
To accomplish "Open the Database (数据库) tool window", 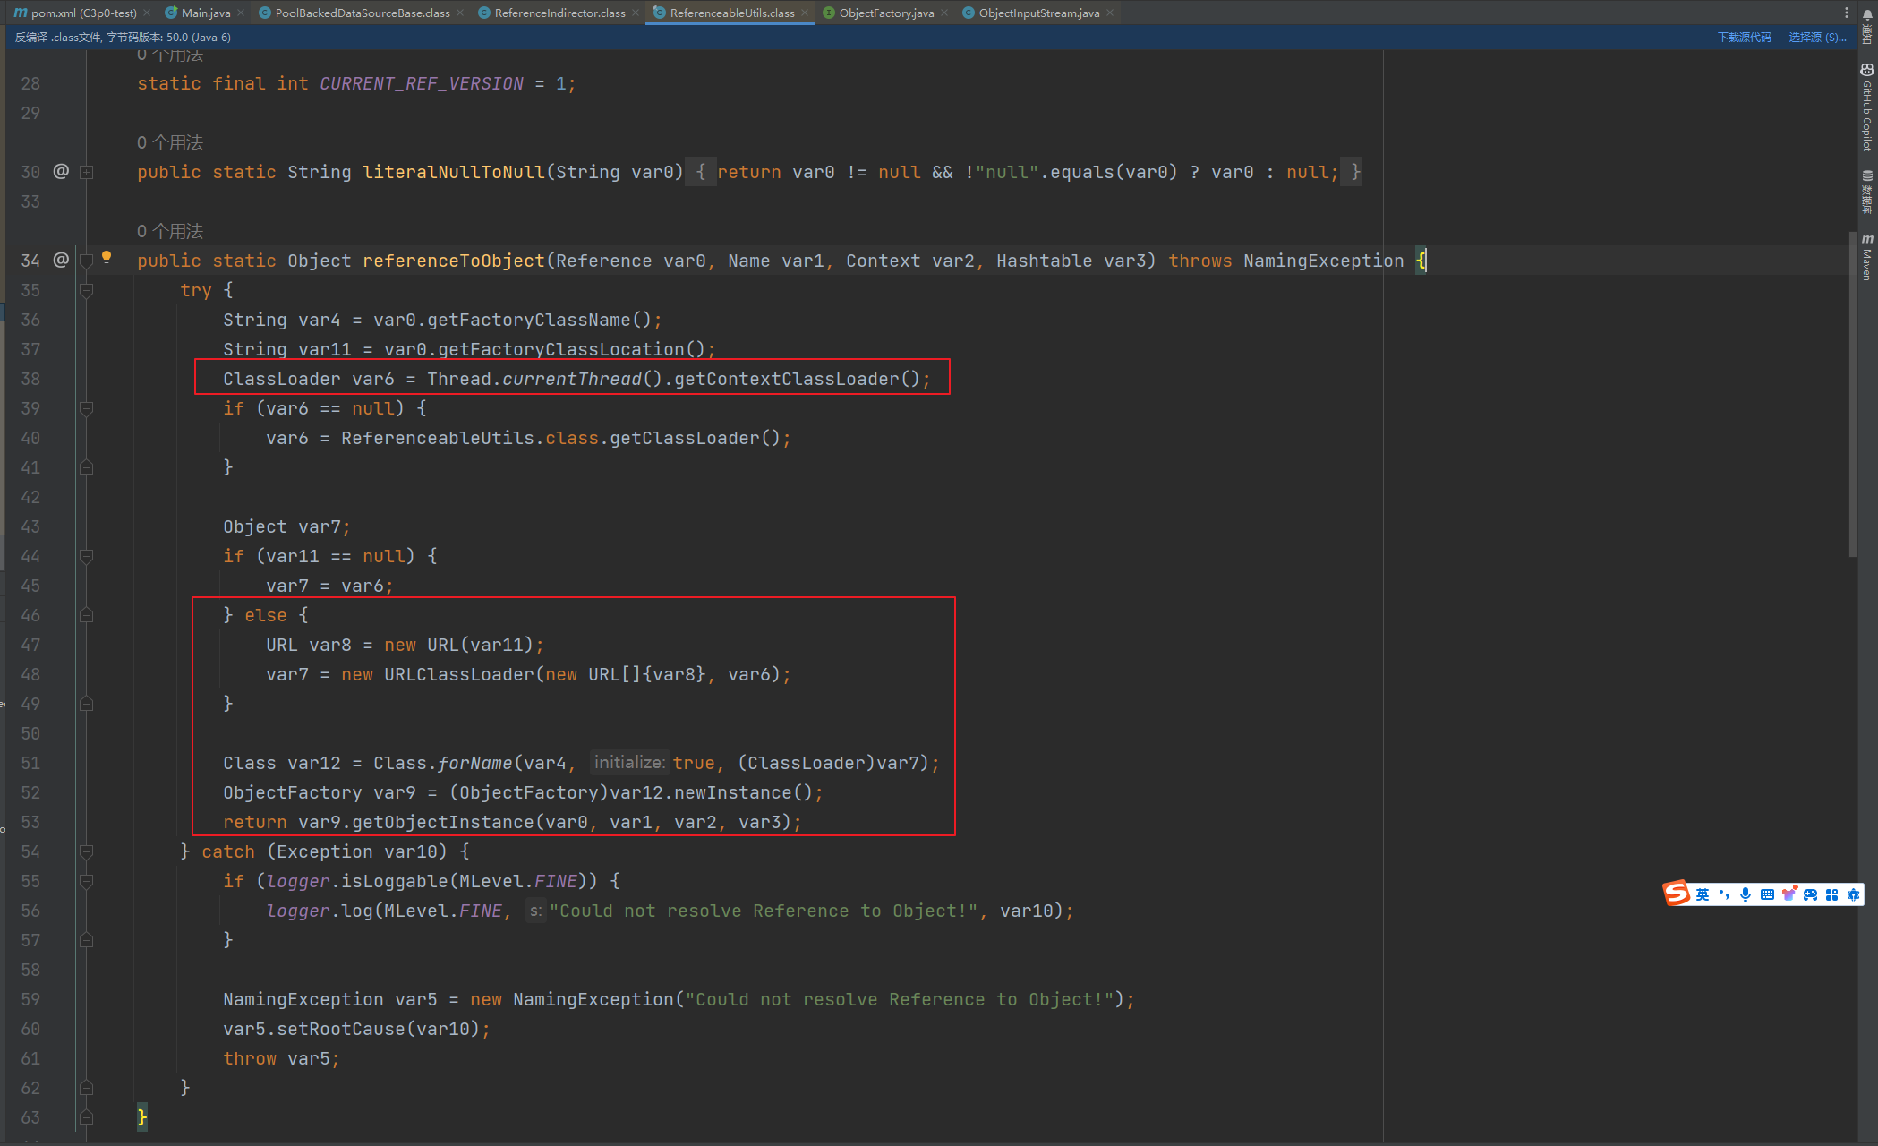I will [1867, 192].
